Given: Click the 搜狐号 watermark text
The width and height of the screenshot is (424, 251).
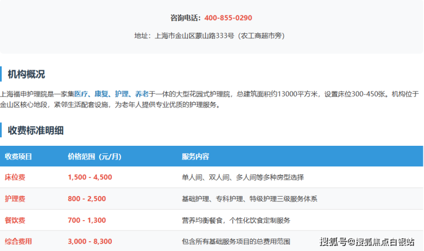Looking at the screenshot, I should [x=332, y=242].
